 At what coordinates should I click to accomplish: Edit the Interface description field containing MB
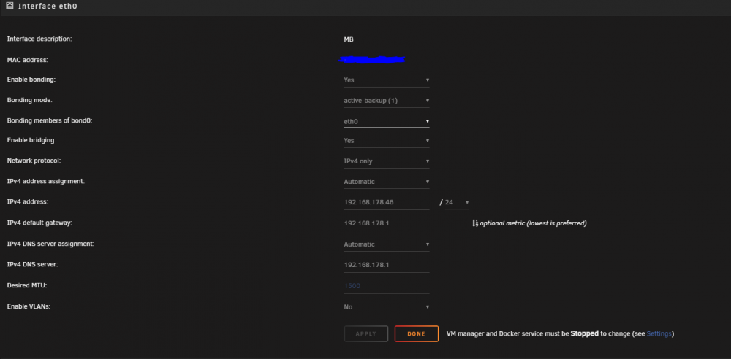tap(421, 39)
